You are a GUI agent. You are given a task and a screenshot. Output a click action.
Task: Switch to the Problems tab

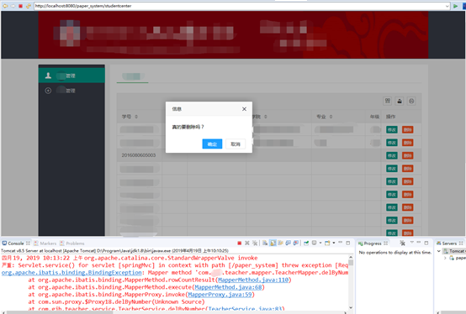(72, 243)
